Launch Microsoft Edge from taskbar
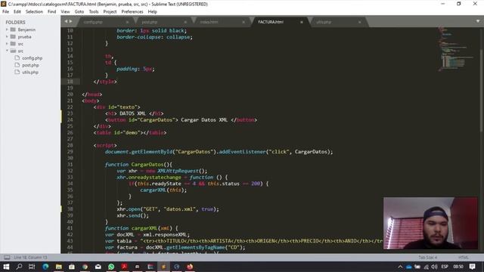484x272 pixels. (x=45, y=267)
